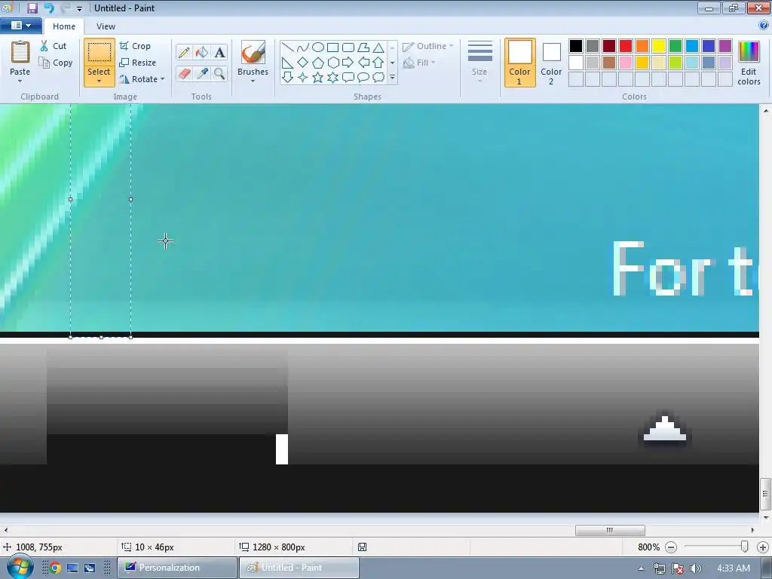Choose the Diamond shape

coord(303,63)
